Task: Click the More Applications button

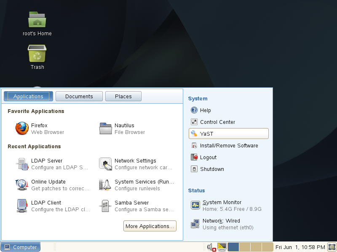Action: click(x=150, y=226)
